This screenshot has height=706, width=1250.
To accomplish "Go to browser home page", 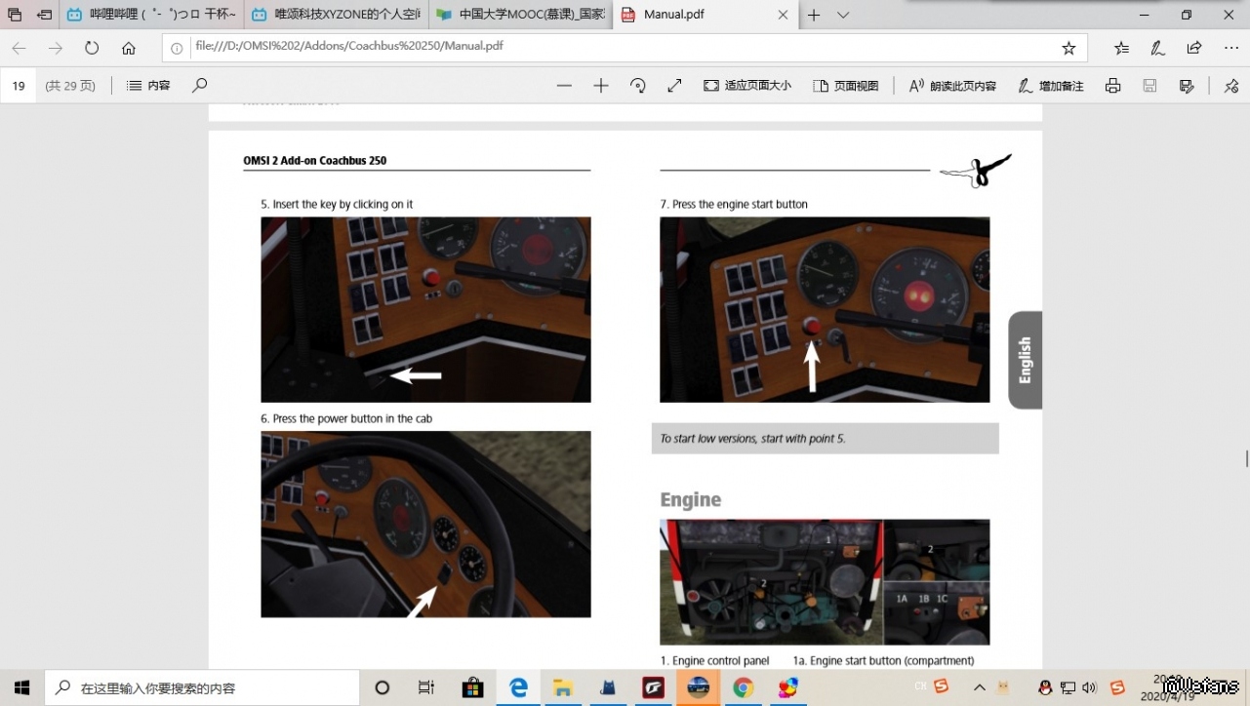I will (129, 48).
